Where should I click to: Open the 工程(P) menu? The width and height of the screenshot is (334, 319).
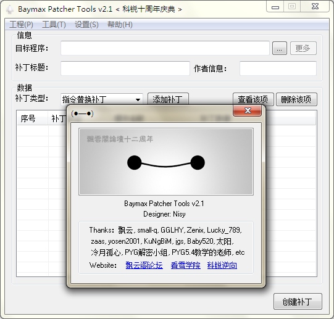[x=21, y=25]
